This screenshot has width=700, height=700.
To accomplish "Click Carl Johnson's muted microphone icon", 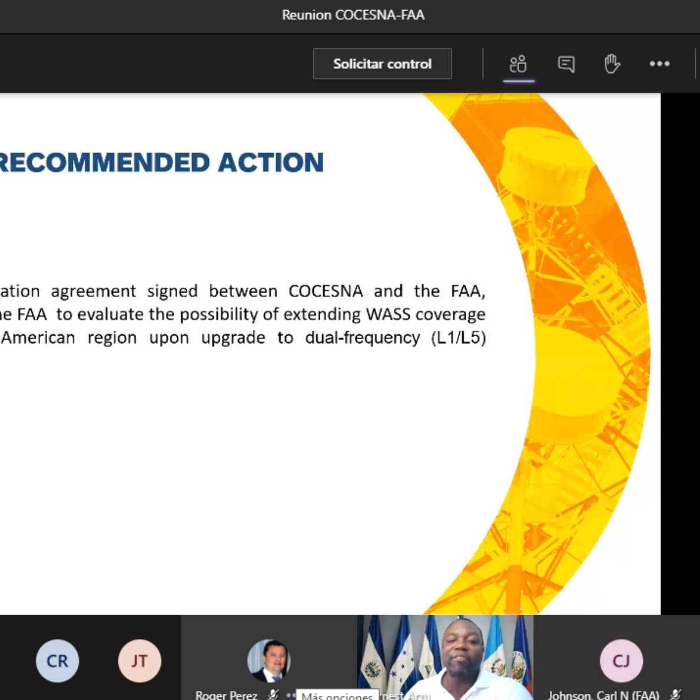I will click(x=676, y=695).
